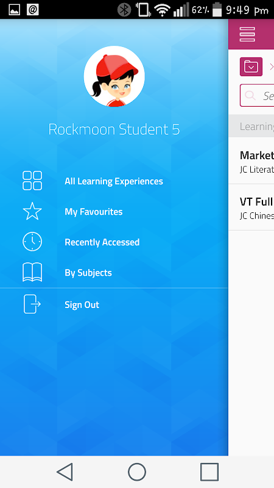Focus the search input field
The image size is (274, 488).
tap(257, 96)
